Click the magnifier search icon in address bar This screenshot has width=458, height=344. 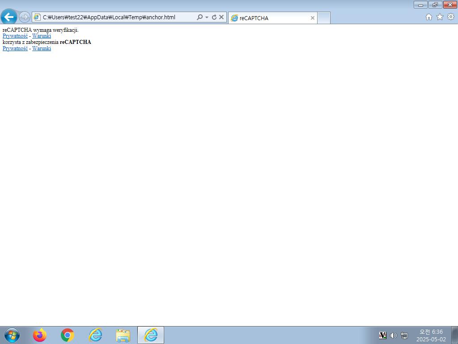tap(199, 17)
